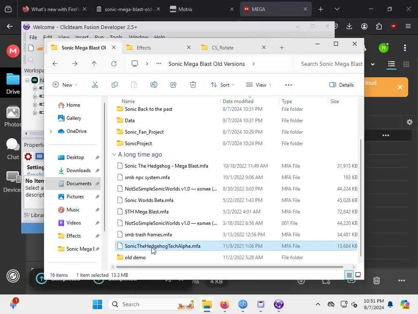Open Windows Start menu
418x314 pixels.
coord(97,304)
